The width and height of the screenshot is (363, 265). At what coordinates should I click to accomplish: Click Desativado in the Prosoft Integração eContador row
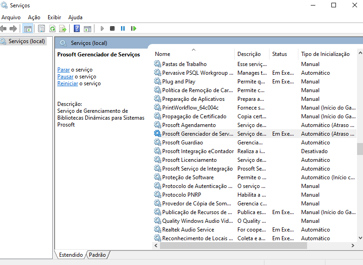click(x=314, y=151)
